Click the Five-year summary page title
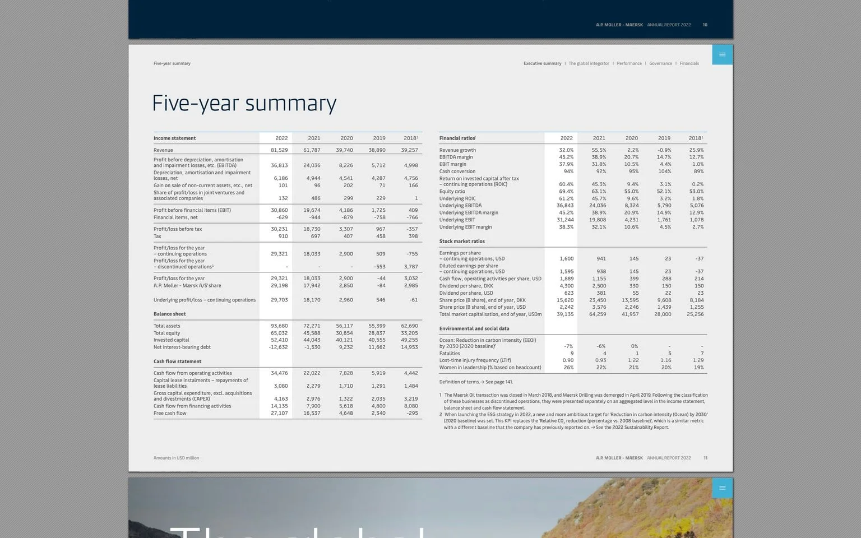The image size is (861, 538). pos(244,103)
